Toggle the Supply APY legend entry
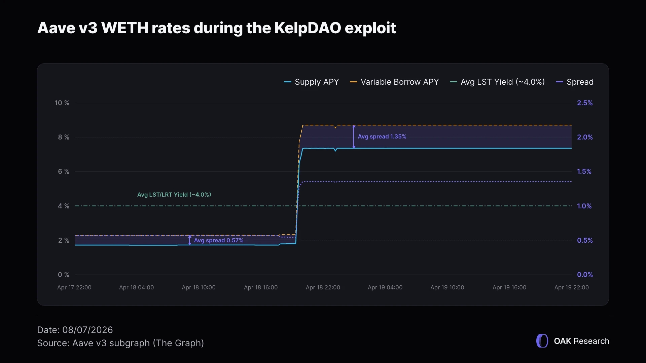The height and width of the screenshot is (363, 646). (311, 82)
